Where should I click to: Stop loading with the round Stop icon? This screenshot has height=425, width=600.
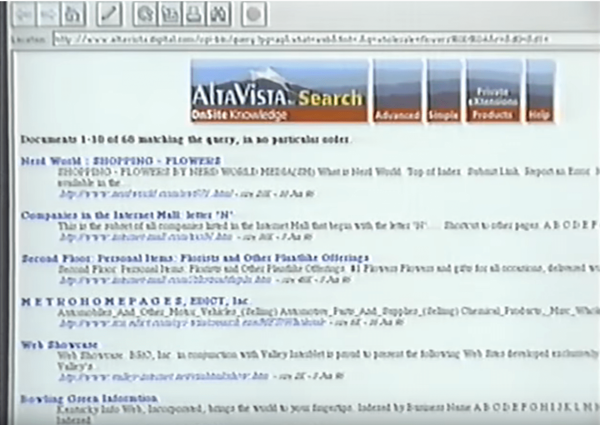click(253, 15)
